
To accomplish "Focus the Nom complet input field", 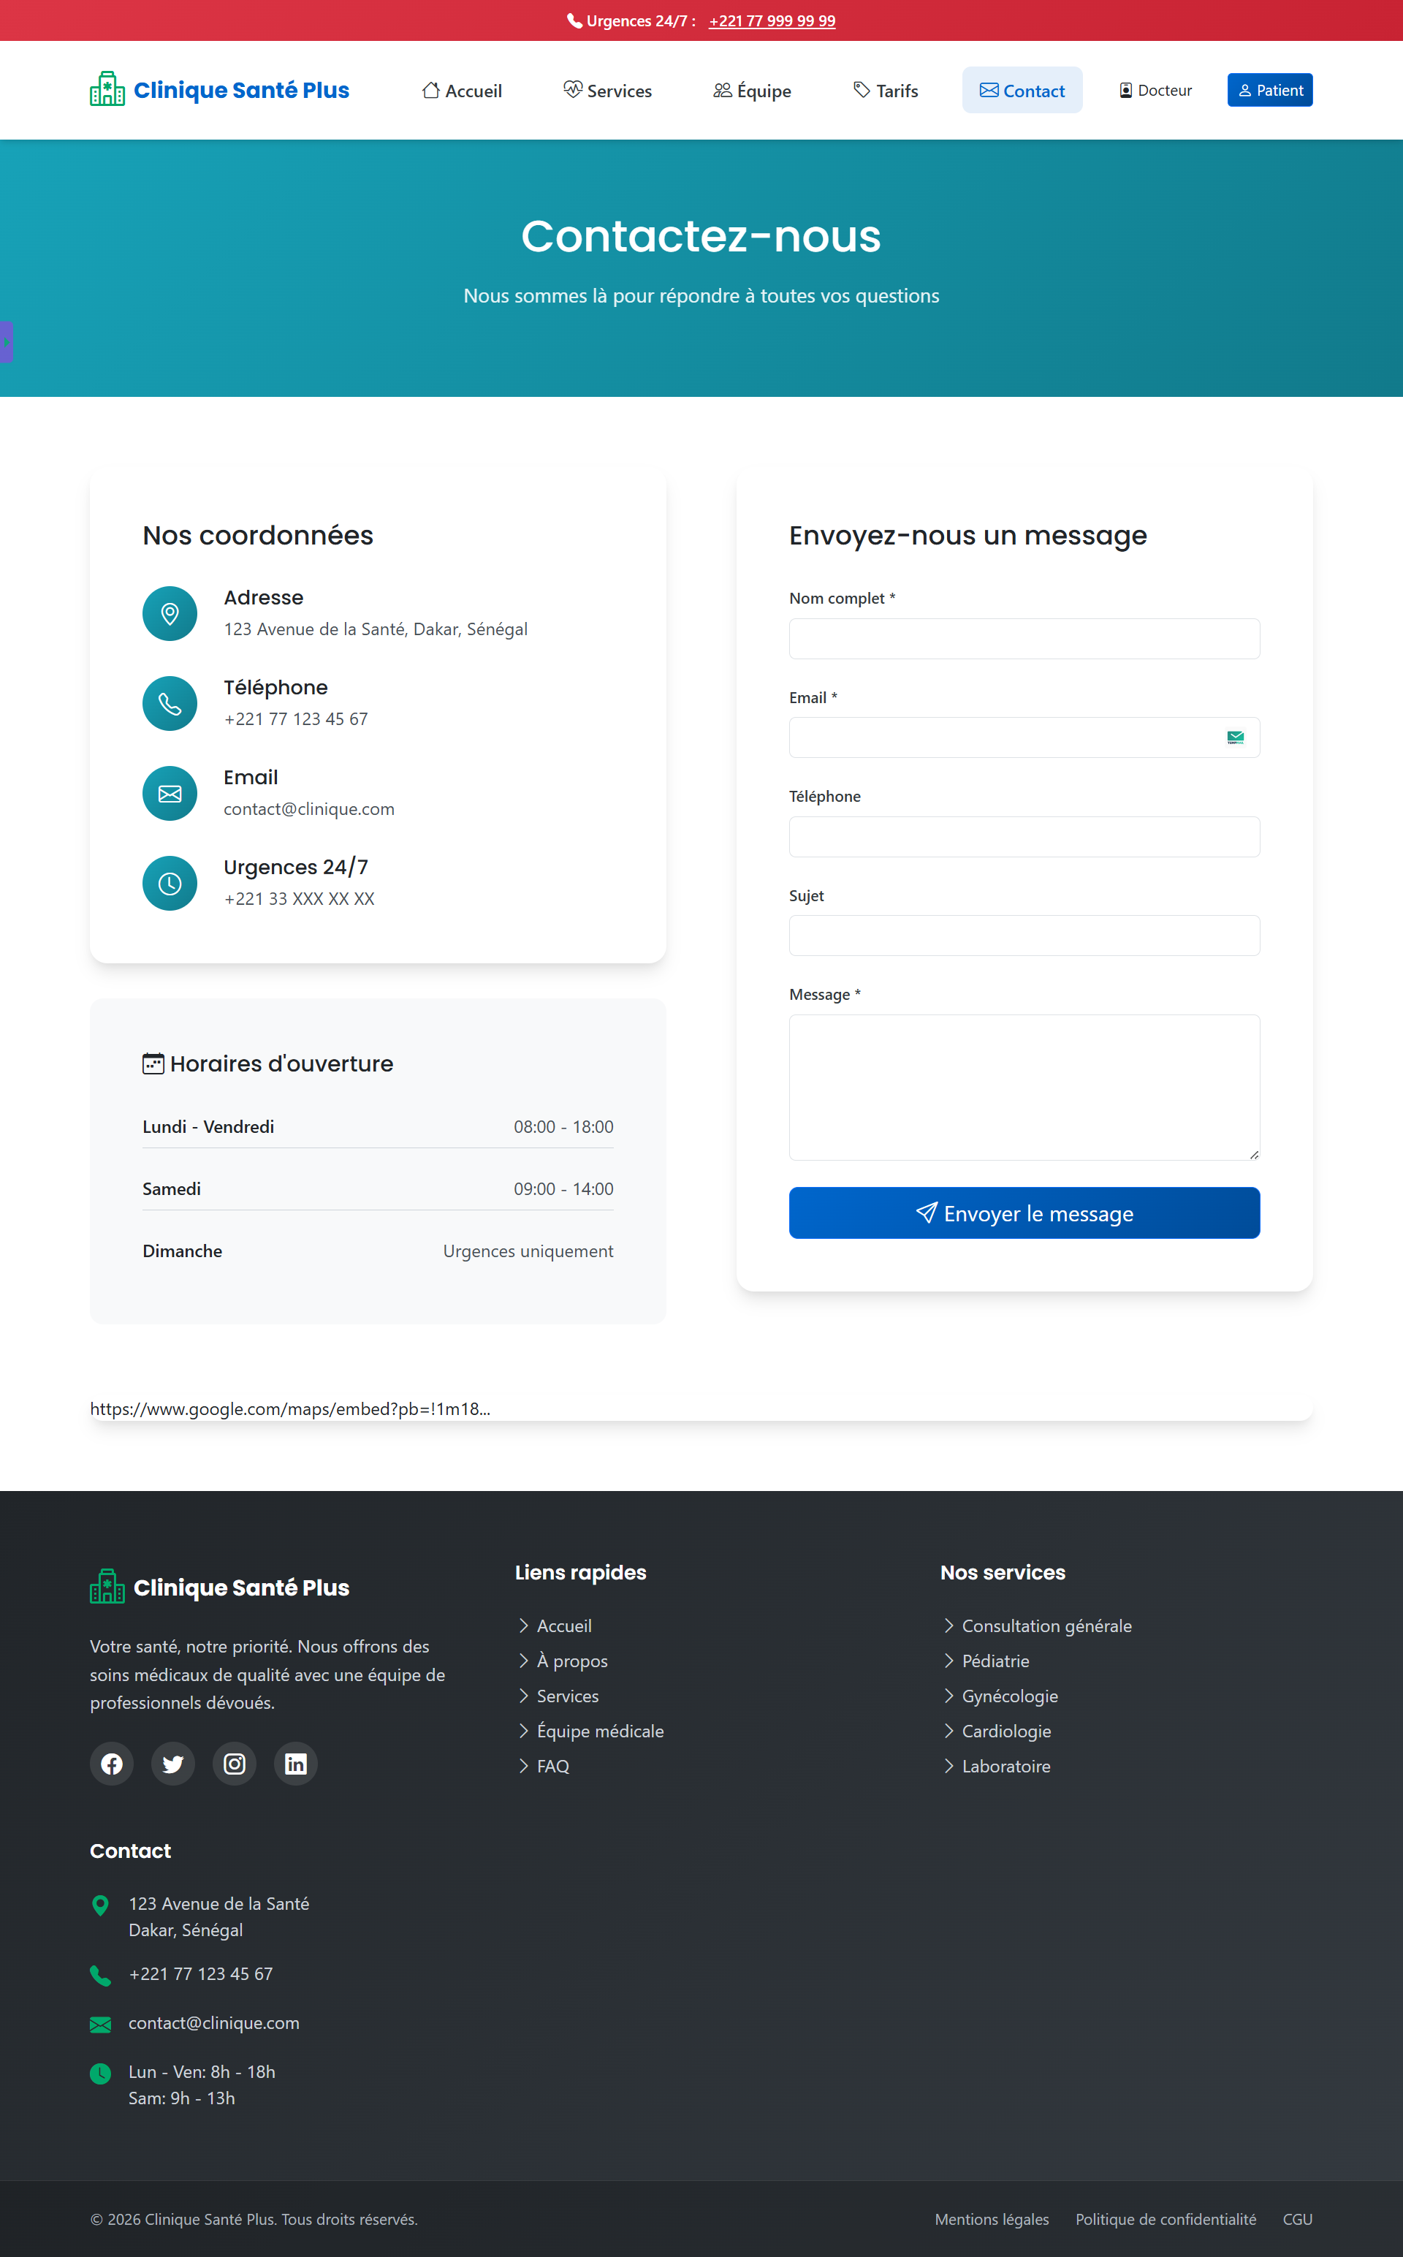I will 1024,639.
